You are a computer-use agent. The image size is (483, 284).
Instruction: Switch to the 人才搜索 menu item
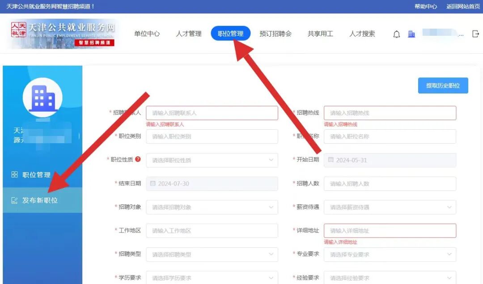[x=362, y=34]
